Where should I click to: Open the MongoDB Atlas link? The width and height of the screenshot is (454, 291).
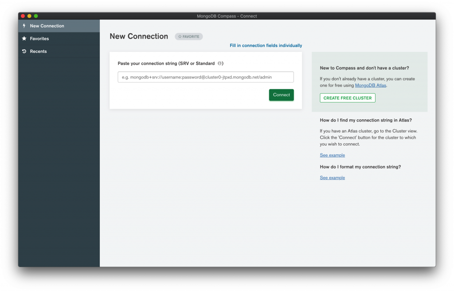[370, 85]
